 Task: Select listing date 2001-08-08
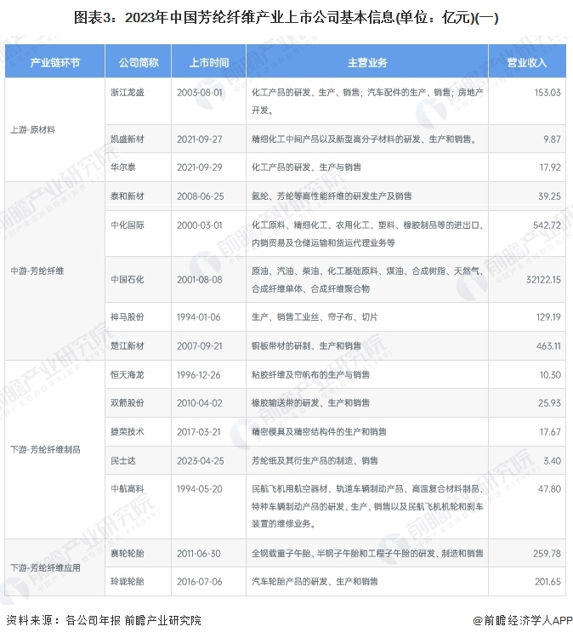pyautogui.click(x=200, y=280)
